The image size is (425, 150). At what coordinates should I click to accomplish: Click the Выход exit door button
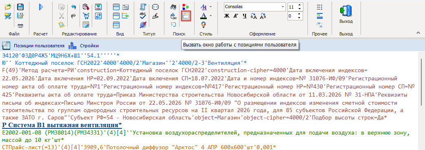coord(346,14)
